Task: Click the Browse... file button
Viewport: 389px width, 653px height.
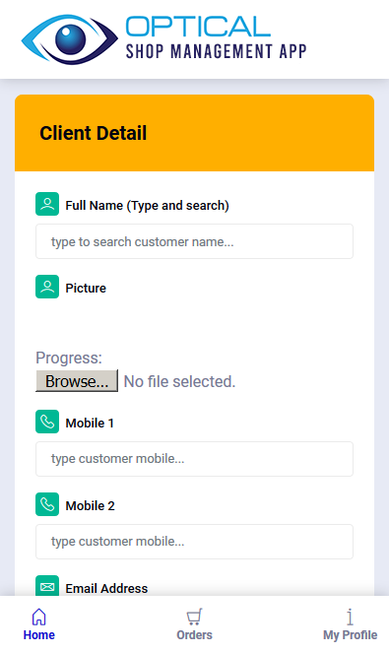Action: 77,381
